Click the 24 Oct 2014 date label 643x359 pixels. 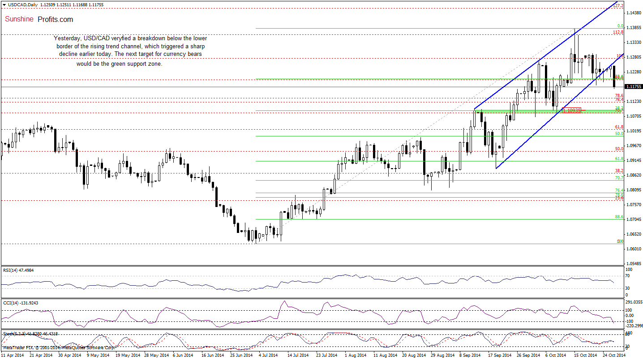tap(613, 355)
